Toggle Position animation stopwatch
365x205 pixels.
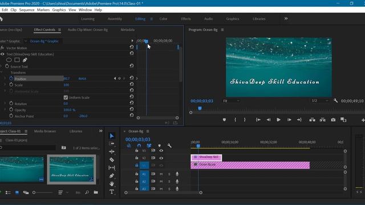(x=11, y=79)
